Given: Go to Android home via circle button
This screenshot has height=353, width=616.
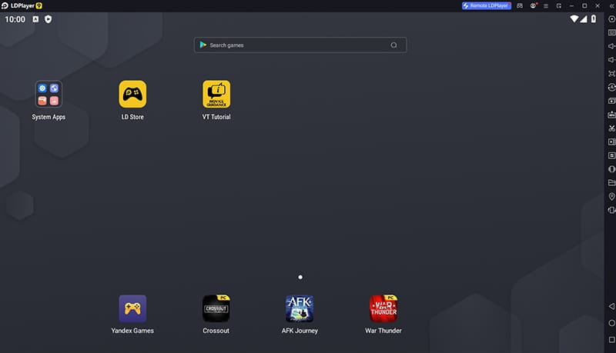Looking at the screenshot, I should coord(611,323).
